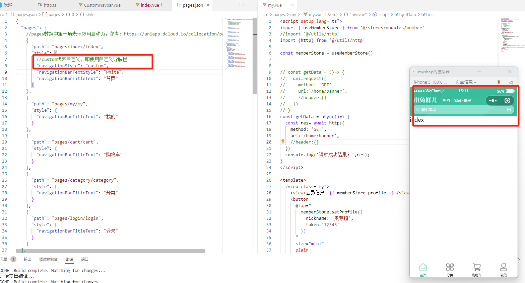Click the Vue icon on the my.vue tab
Screen dimensions: 525x283
click(x=265, y=5)
